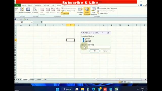Click Protect and Share Workbook
Screen dimensions: 162x91
pyautogui.click(x=107, y=8)
